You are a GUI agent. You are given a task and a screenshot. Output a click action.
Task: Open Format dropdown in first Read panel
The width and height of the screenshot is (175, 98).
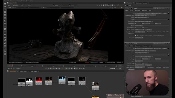point(141,17)
